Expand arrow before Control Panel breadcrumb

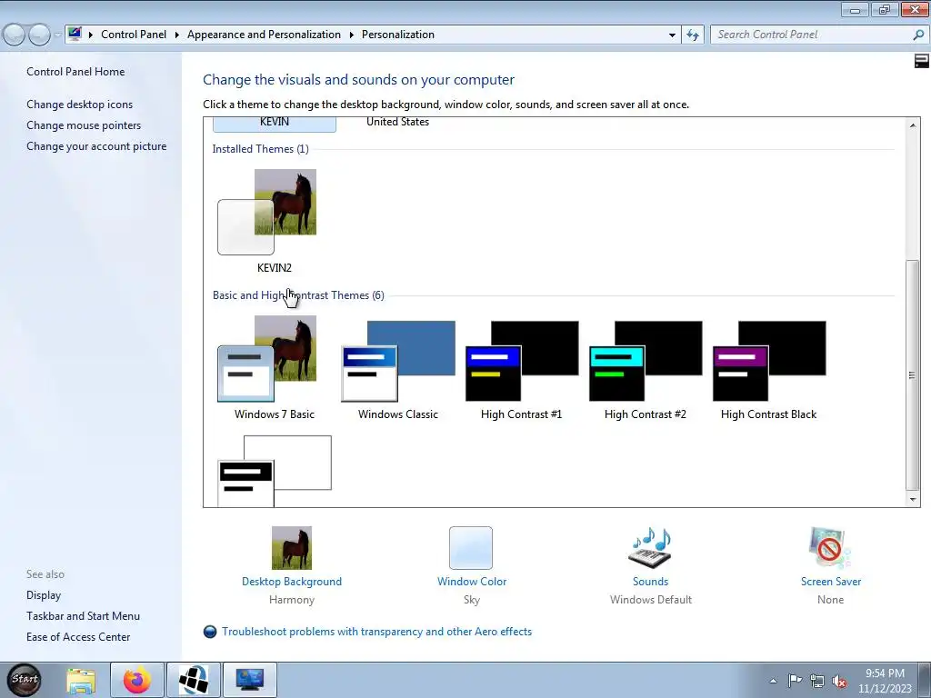(x=91, y=35)
